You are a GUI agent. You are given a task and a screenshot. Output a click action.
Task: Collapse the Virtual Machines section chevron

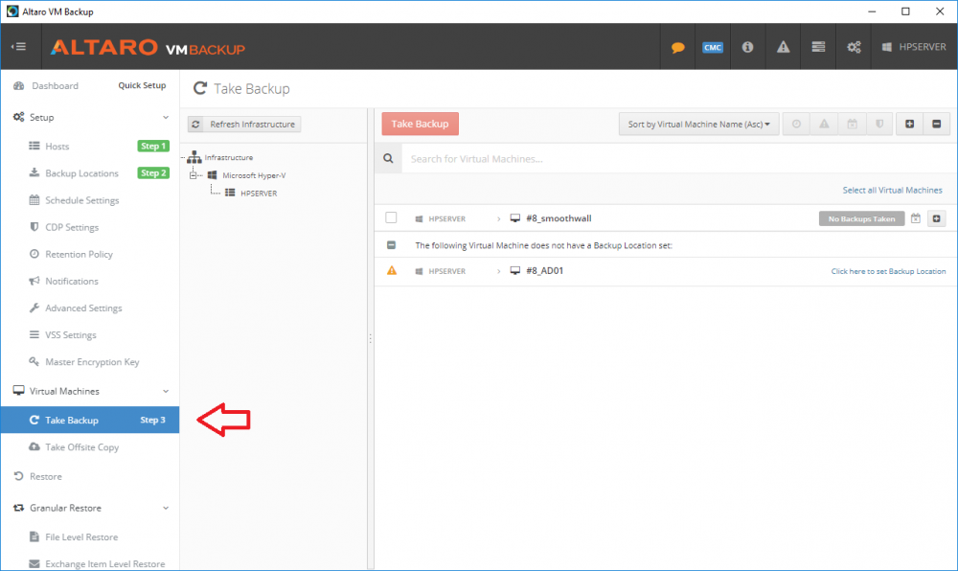166,392
